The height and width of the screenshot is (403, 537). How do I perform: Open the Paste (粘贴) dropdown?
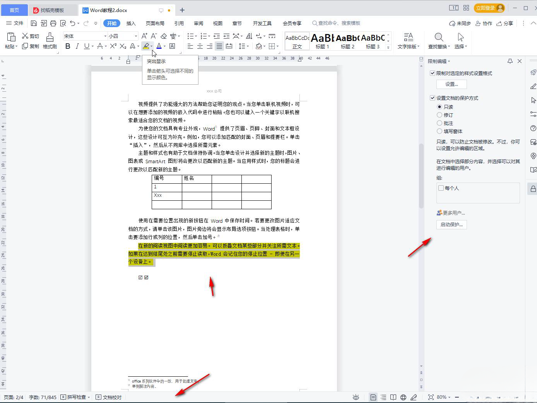point(11,46)
